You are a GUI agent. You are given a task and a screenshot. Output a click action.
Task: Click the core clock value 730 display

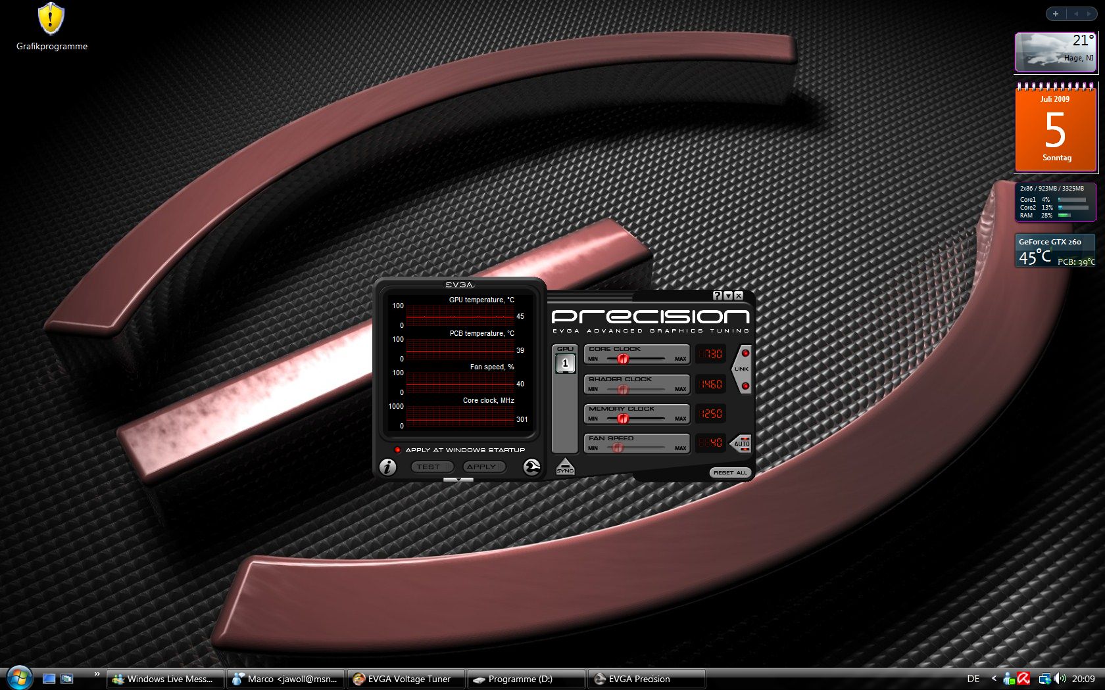pyautogui.click(x=711, y=354)
